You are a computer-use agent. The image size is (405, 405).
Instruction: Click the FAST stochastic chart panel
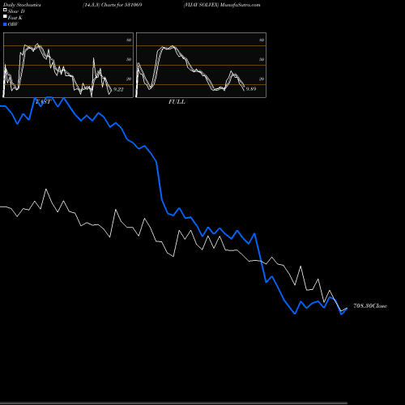coord(68,65)
